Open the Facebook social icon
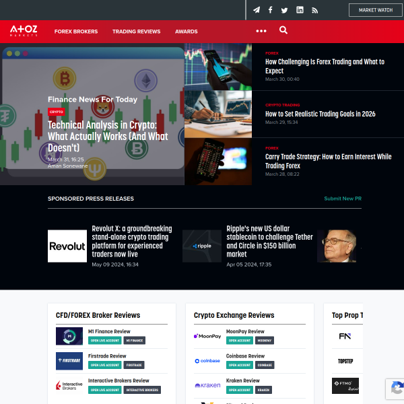 270,10
